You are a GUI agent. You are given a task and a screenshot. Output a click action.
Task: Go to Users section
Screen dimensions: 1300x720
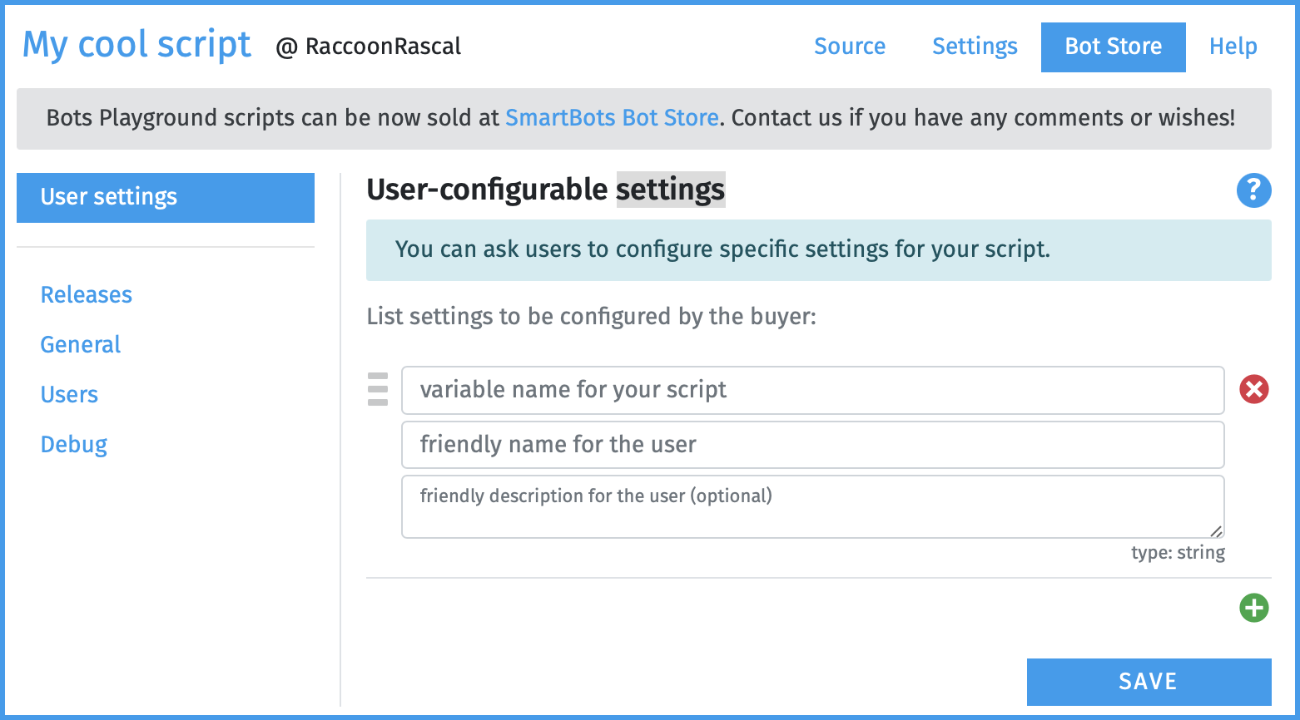[x=69, y=395]
